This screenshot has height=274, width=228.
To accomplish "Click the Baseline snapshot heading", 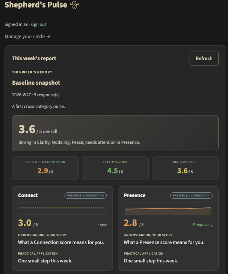I will (36, 83).
